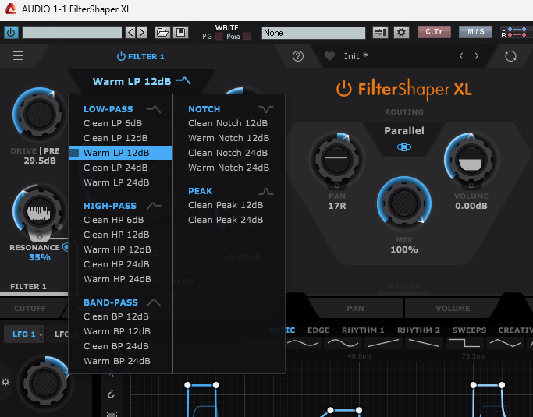Open the help question mark
533x417 pixels.
[x=298, y=56]
